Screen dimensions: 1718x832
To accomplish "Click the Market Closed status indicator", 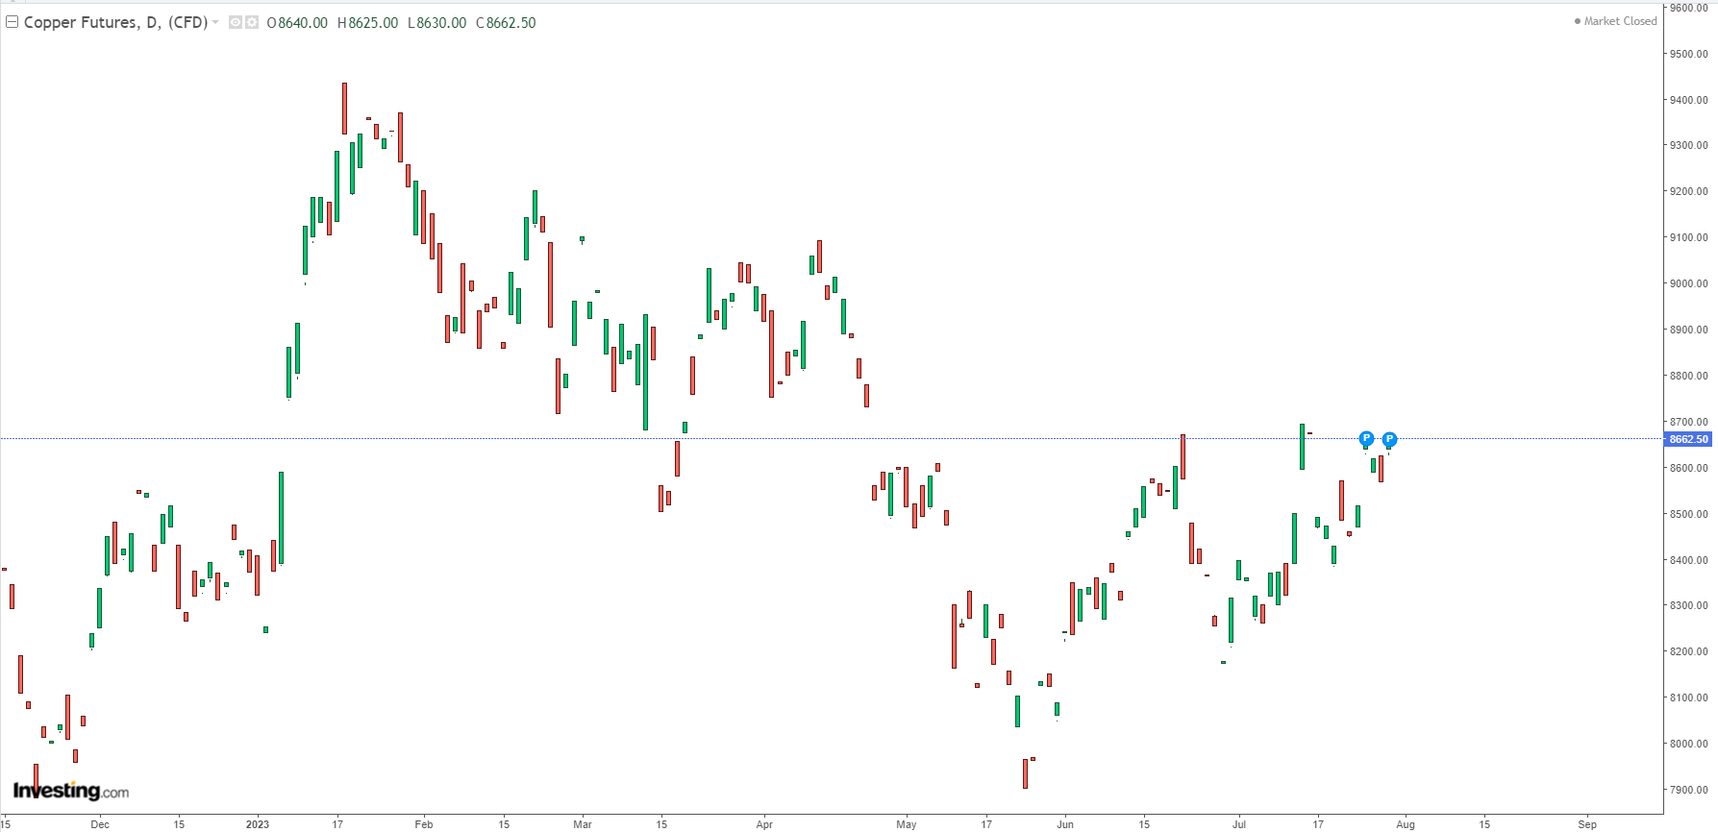I will [1615, 21].
